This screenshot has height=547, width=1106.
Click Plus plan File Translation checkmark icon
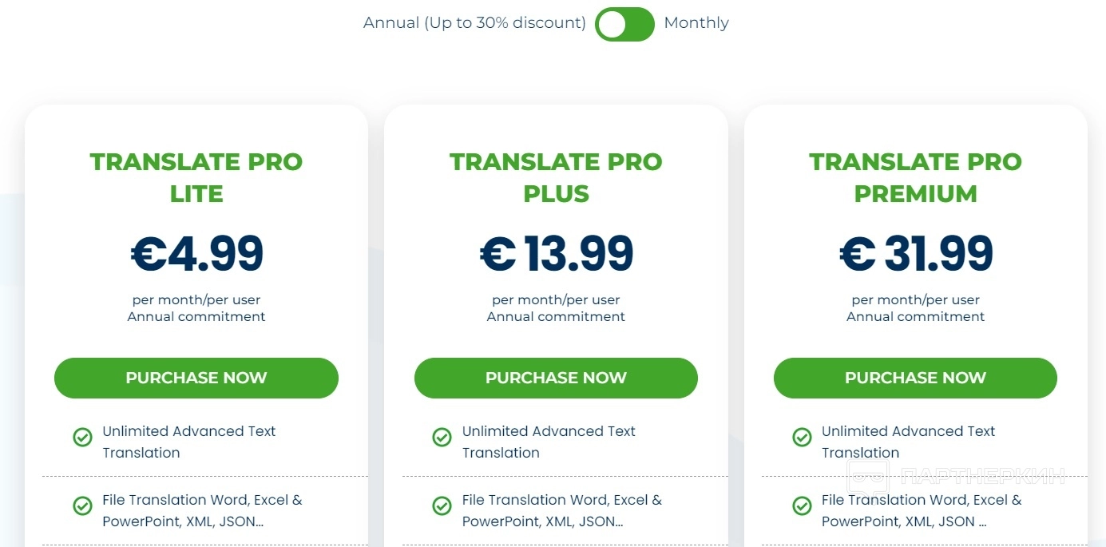tap(442, 505)
